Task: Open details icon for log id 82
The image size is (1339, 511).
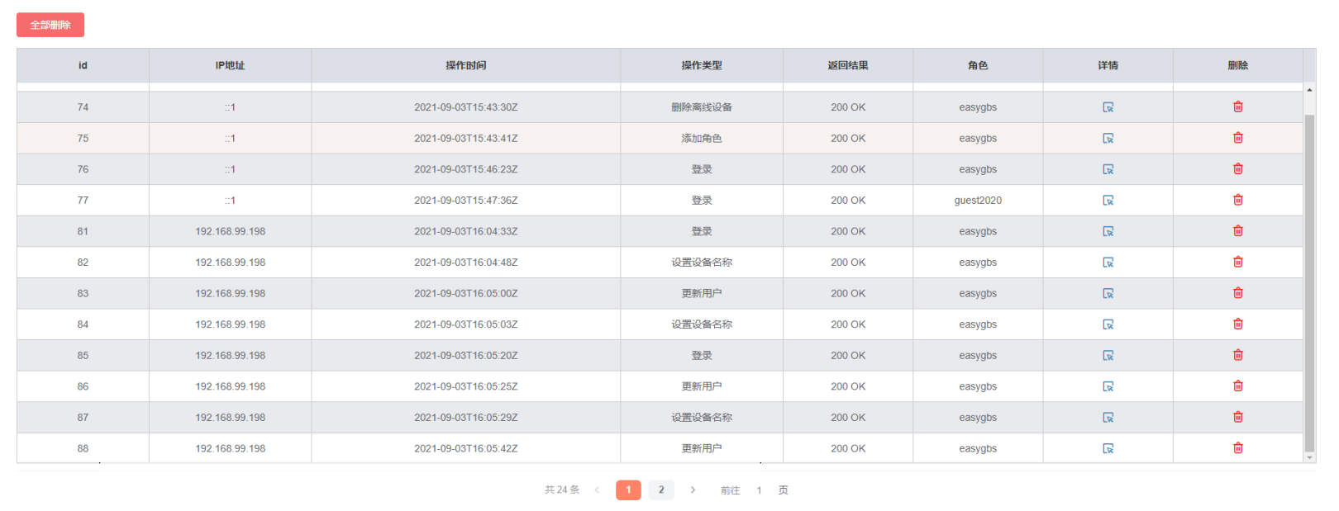Action: (x=1108, y=263)
